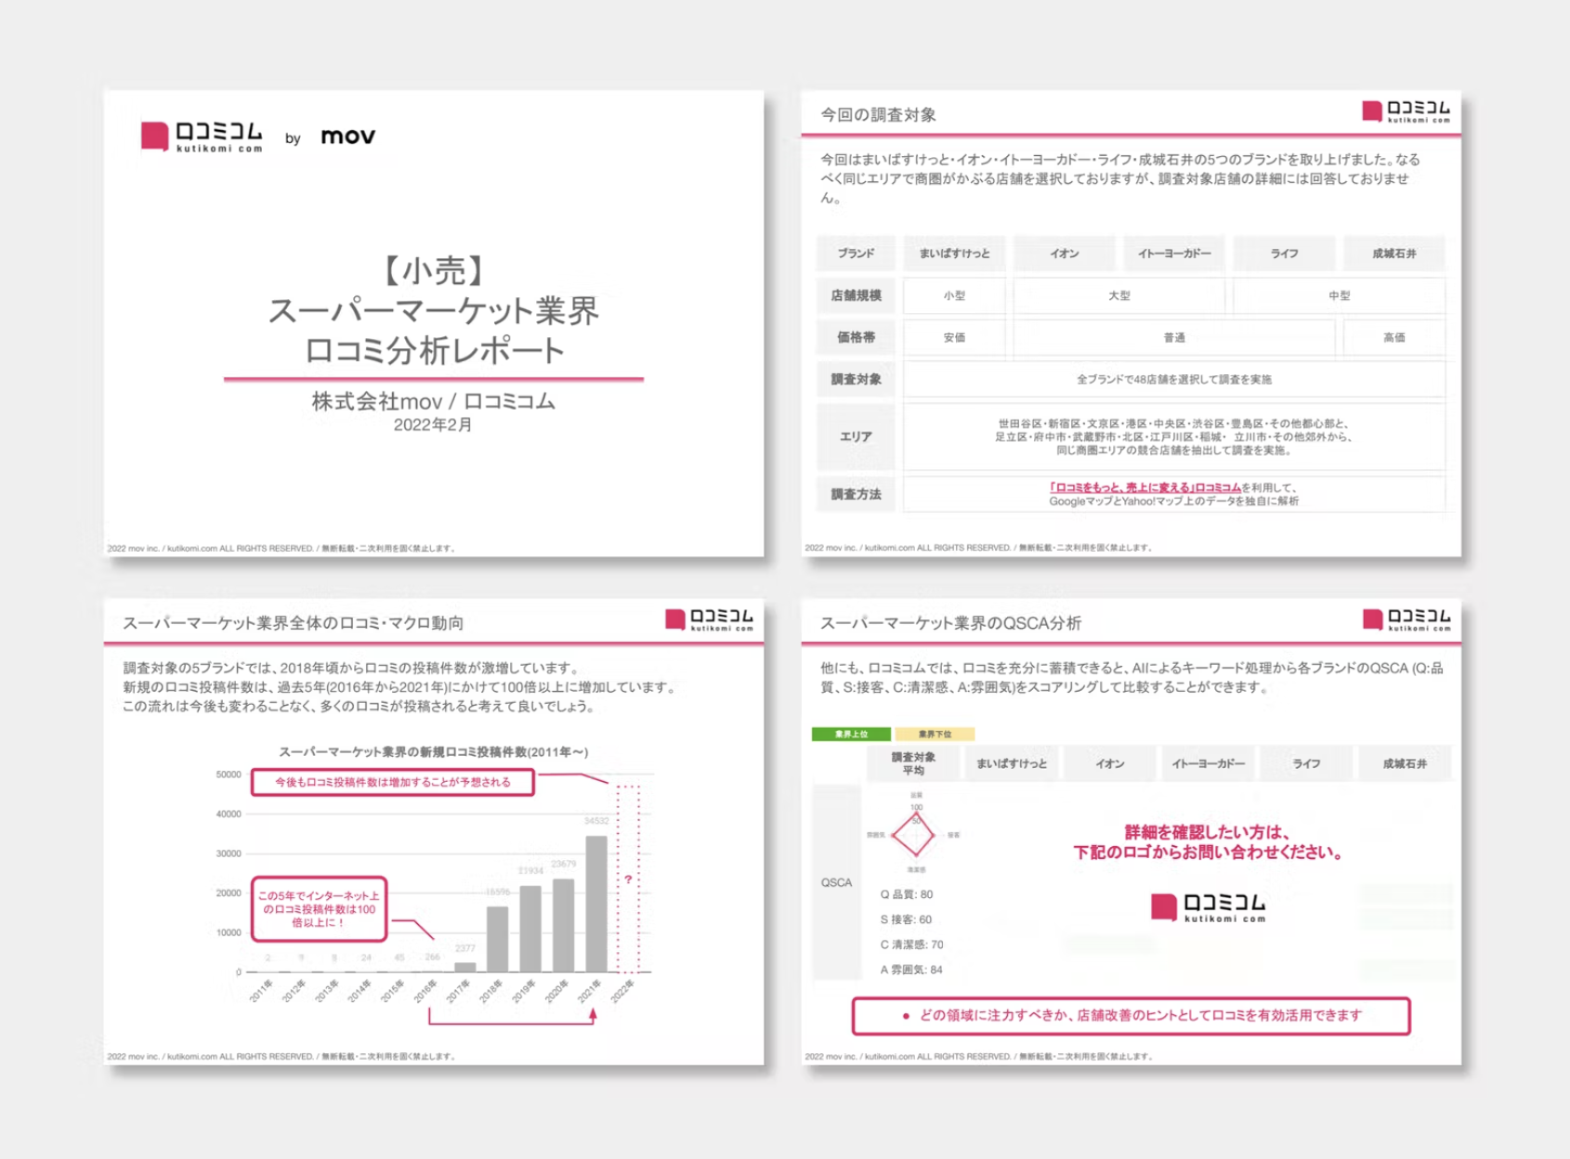
Task: Click the 100倍以上に callout box
Action: click(319, 908)
